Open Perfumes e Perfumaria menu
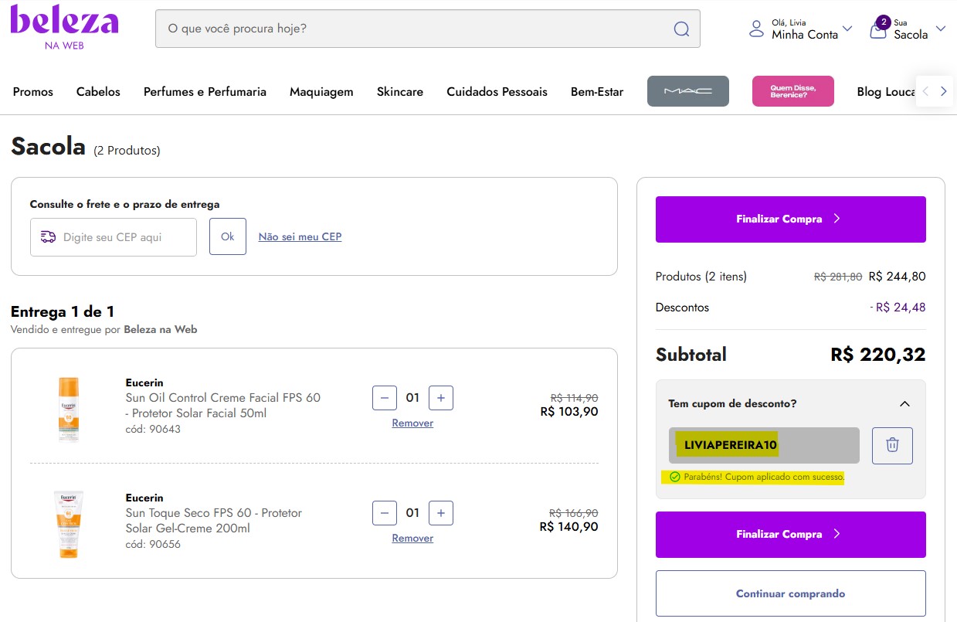This screenshot has width=957, height=622. coord(205,92)
